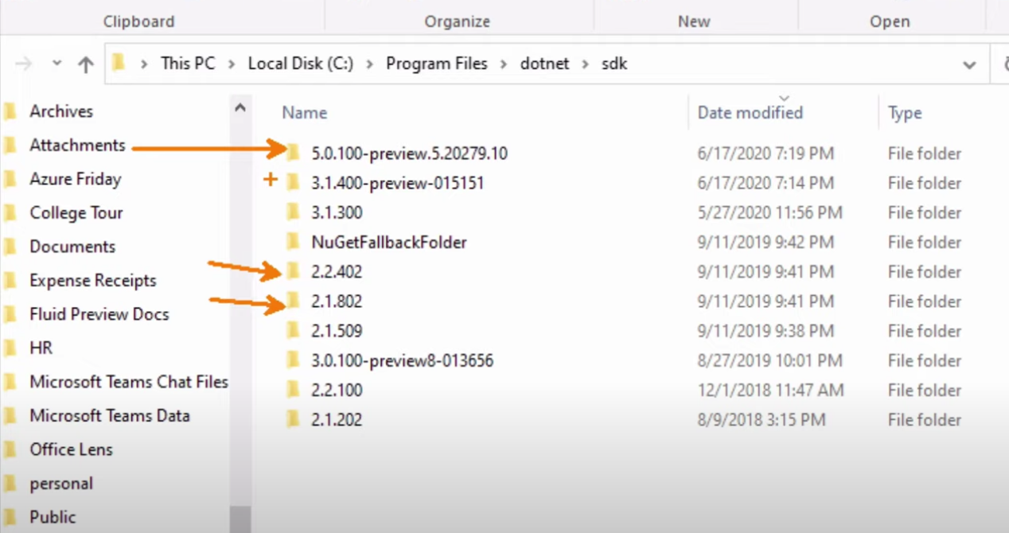Image resolution: width=1009 pixels, height=533 pixels.
Task: Click the New ribbon section
Action: click(x=695, y=21)
